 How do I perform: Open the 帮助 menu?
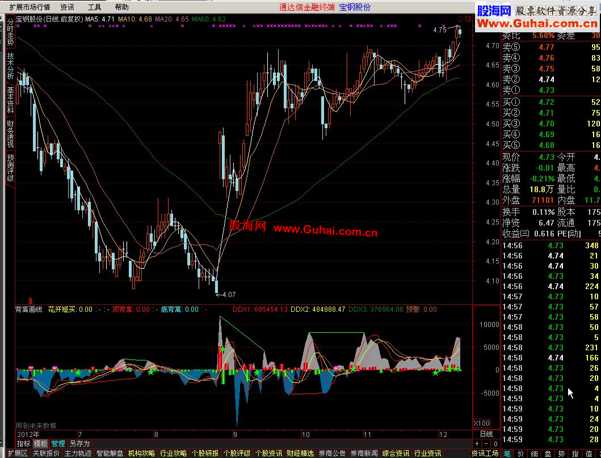coord(122,7)
